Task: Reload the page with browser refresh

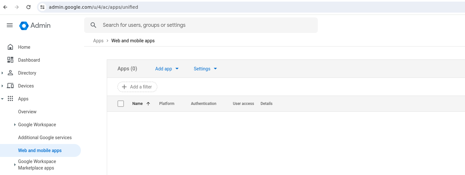Action: point(28,7)
